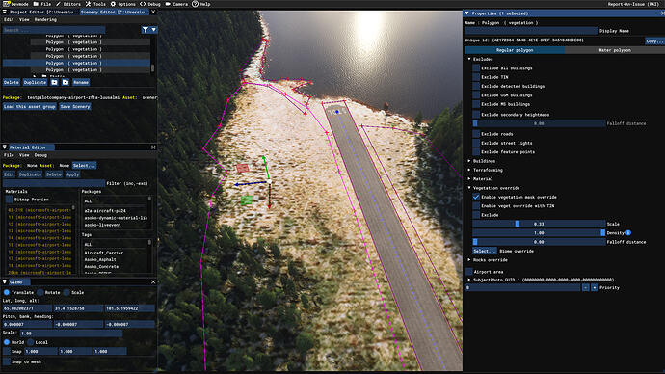Click the Devmode icon in the top bar
This screenshot has height=374, width=665.
(x=6, y=4)
